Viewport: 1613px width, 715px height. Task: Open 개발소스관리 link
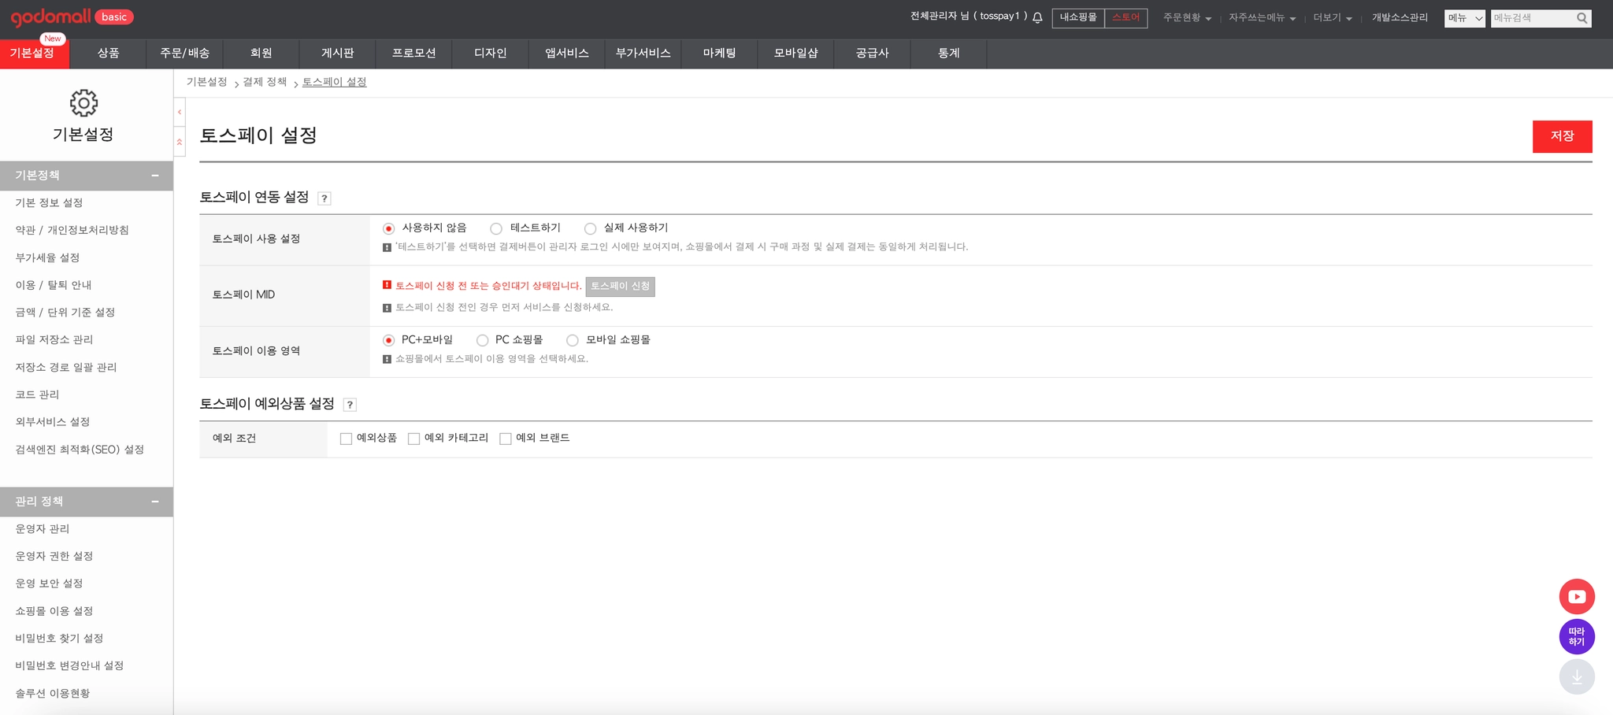pyautogui.click(x=1400, y=17)
